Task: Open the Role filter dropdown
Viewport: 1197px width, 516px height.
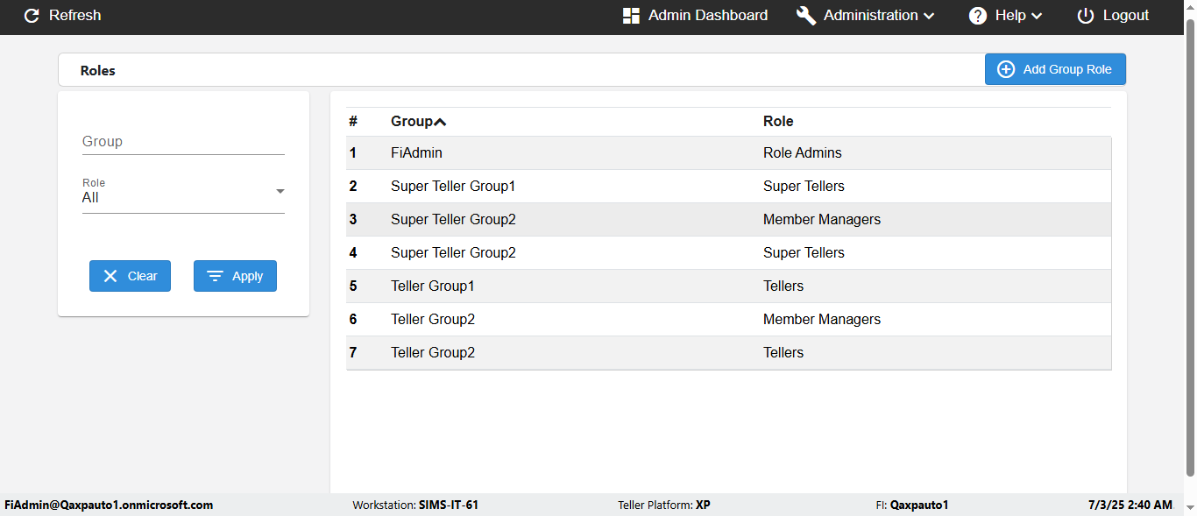Action: click(x=183, y=192)
